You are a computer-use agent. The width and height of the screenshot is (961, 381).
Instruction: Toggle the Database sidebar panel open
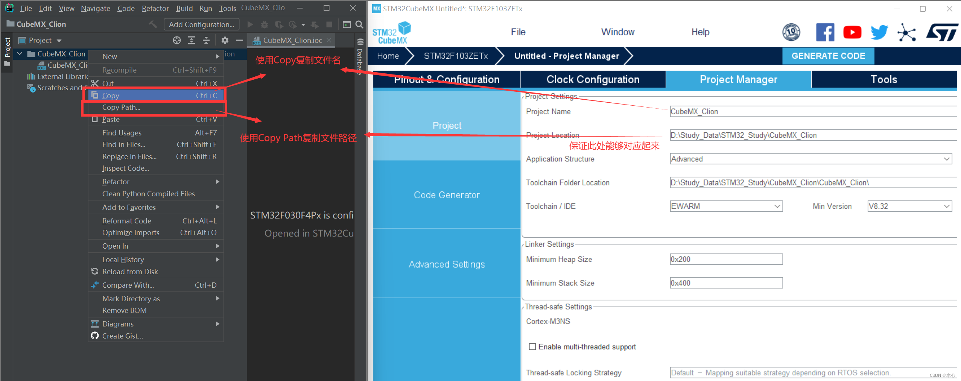coord(360,60)
